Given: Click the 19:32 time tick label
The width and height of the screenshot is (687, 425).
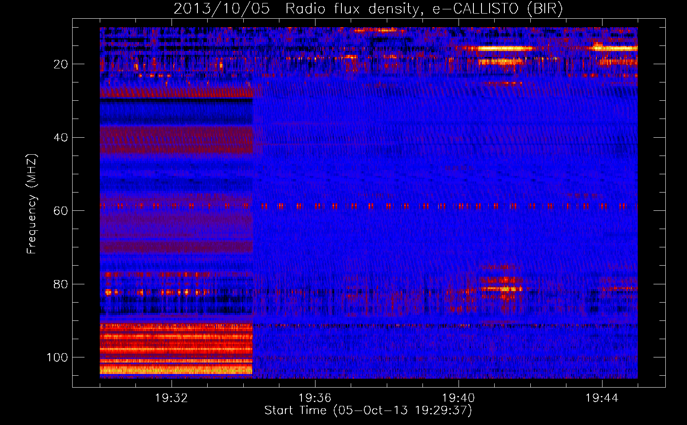Looking at the screenshot, I should [x=172, y=398].
